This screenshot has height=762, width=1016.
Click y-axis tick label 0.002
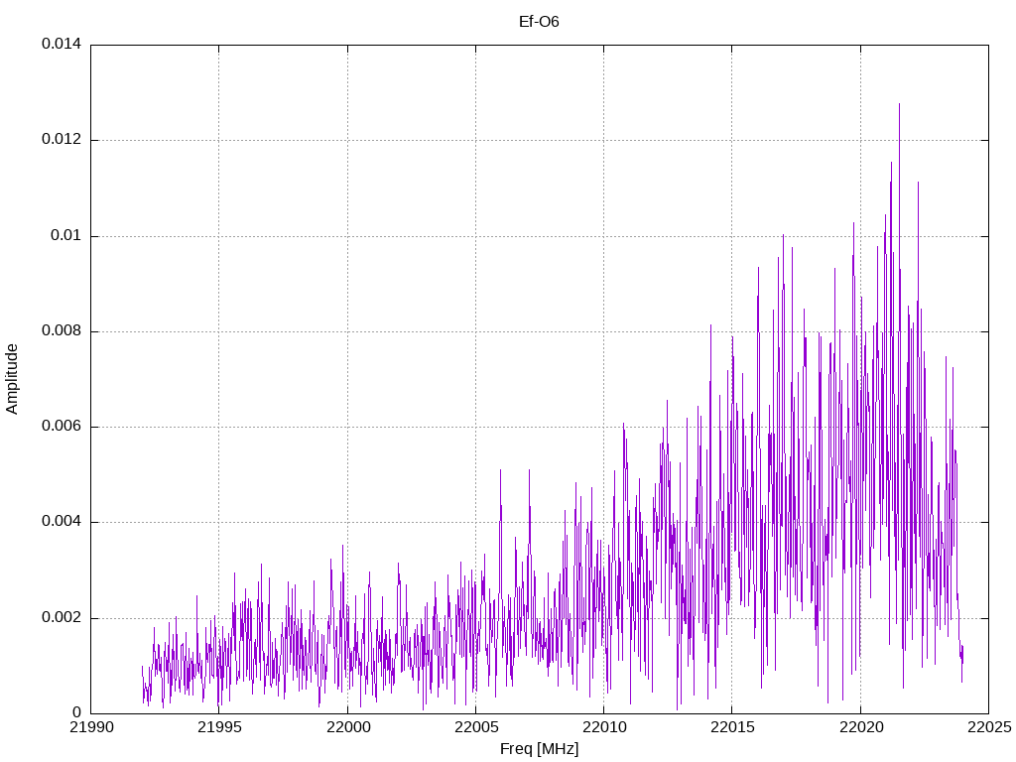(62, 617)
